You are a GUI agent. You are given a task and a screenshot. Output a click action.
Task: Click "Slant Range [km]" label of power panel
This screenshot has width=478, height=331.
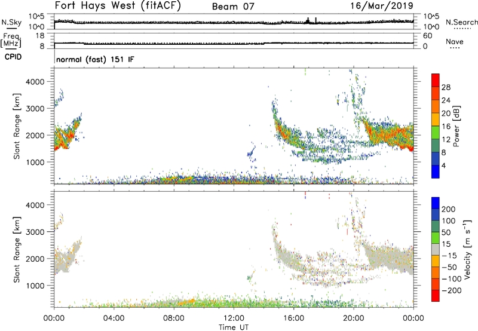[x=17, y=126]
